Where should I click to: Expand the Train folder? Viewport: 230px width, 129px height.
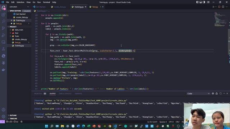click(10, 36)
